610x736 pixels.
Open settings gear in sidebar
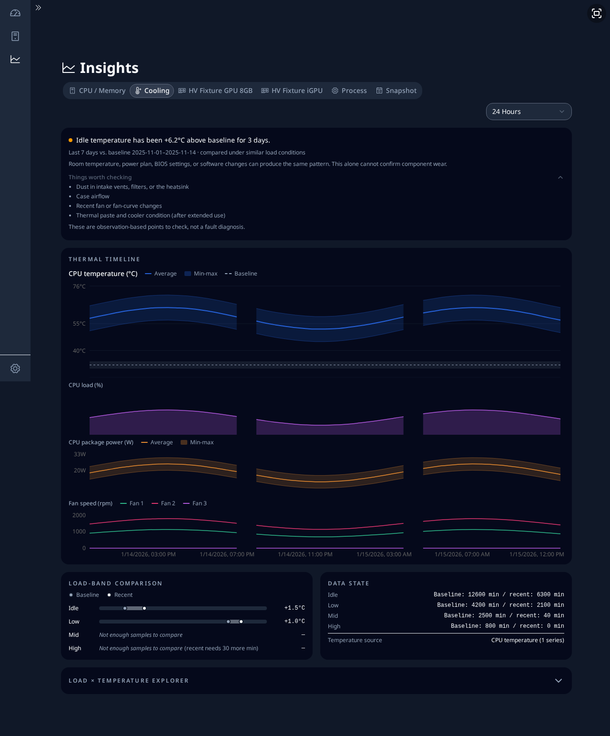click(15, 368)
